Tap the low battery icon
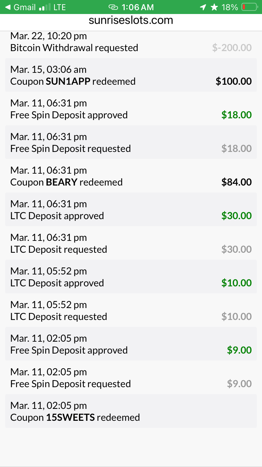 pyautogui.click(x=249, y=7)
